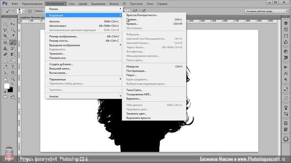Expand the Вращение изображения submenu
The image size is (291, 163).
[84, 45]
